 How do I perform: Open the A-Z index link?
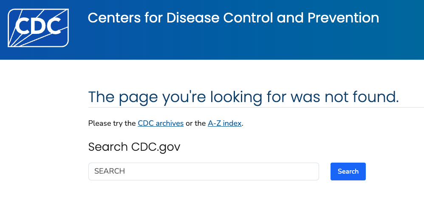pyautogui.click(x=224, y=124)
